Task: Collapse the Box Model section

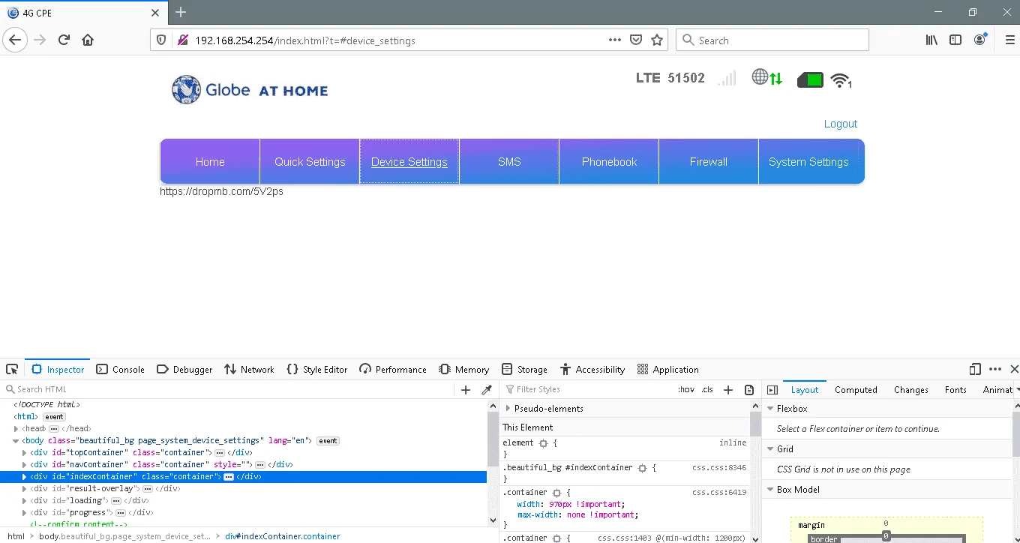Action: coord(769,490)
